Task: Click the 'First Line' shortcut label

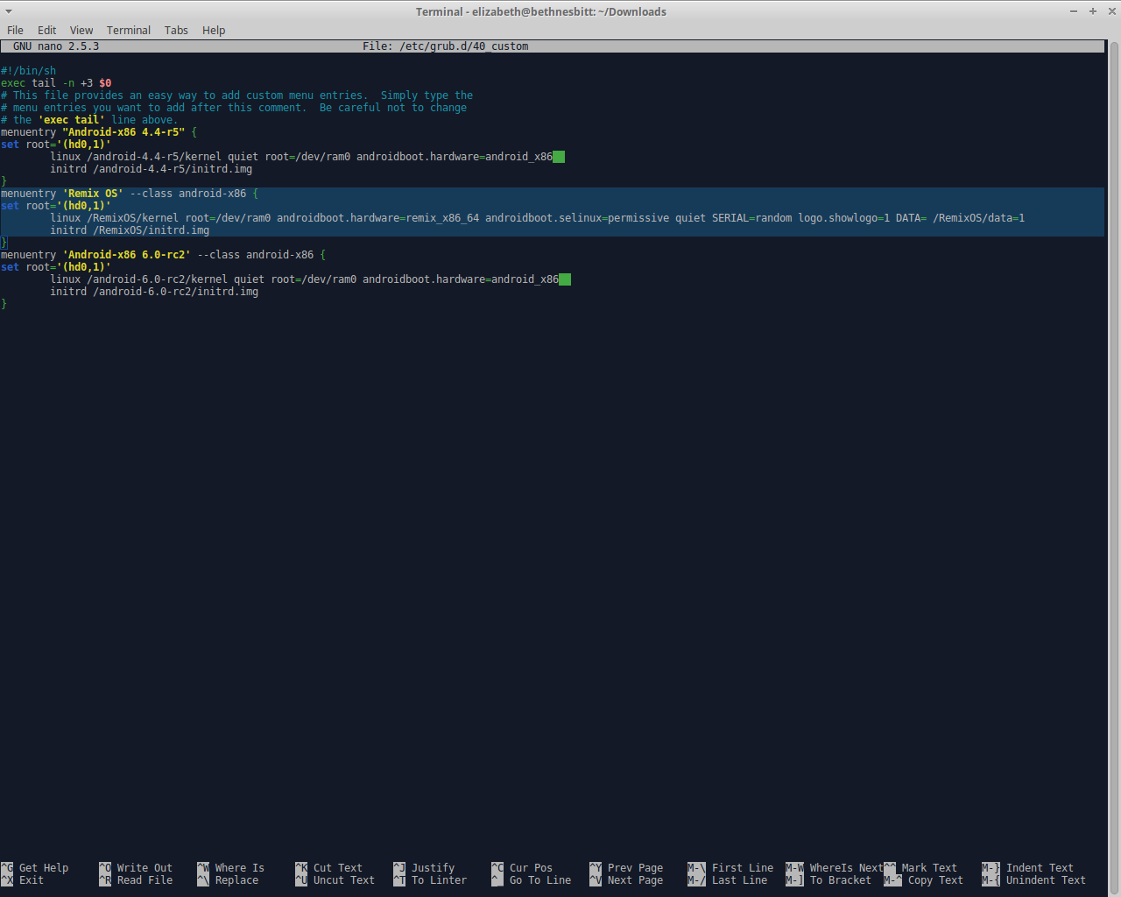Action: coord(743,868)
